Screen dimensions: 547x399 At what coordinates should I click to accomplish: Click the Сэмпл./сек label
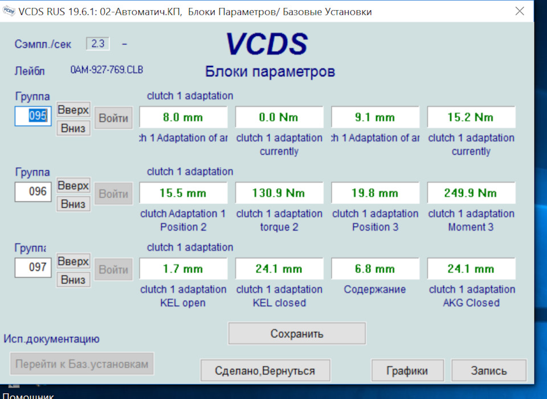tap(43, 44)
